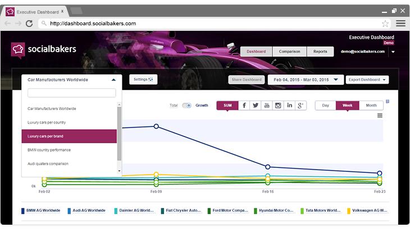Open the new tab button
The height and width of the screenshot is (237, 410).
click(76, 11)
